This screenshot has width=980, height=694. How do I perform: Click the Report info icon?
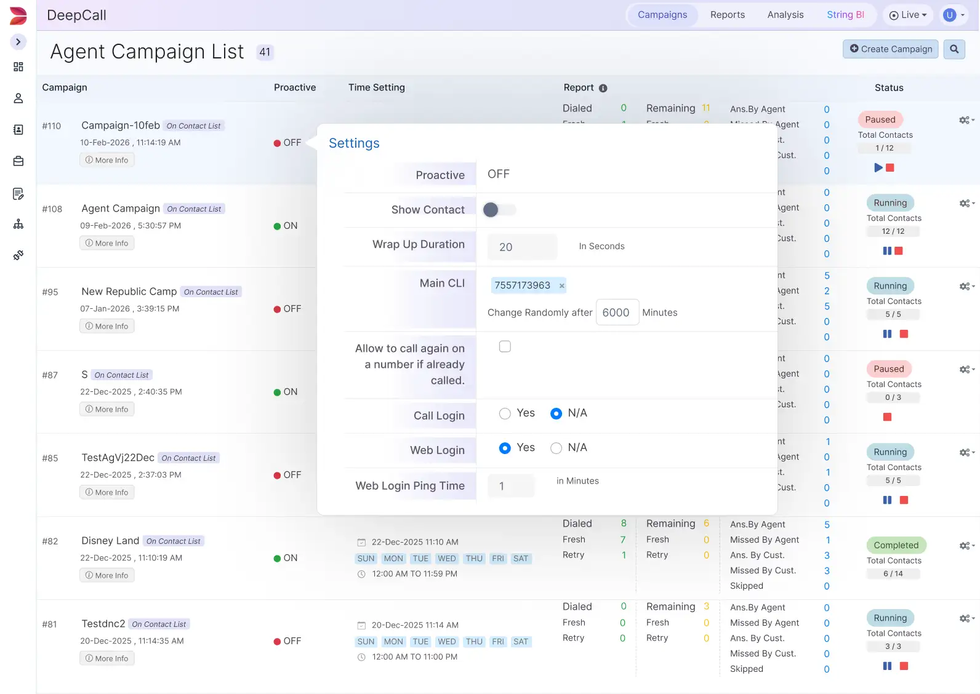click(x=603, y=88)
